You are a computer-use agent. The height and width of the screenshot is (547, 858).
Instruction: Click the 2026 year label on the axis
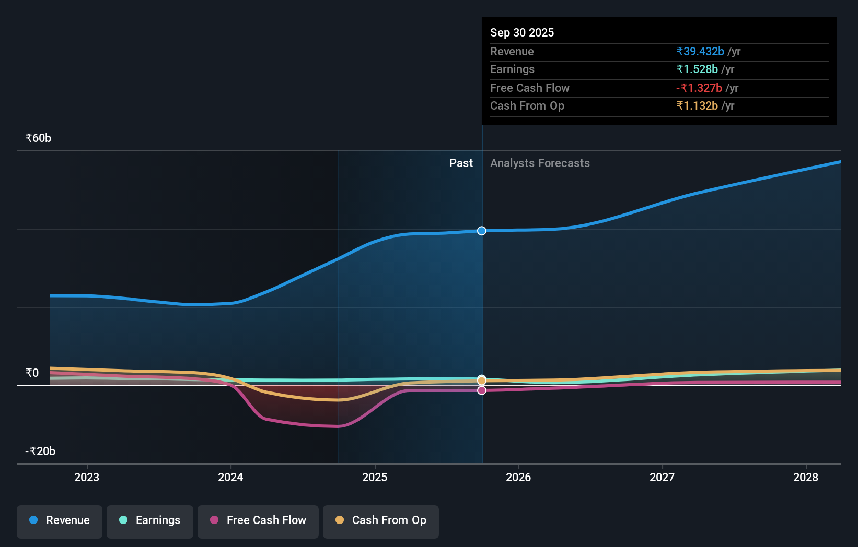click(518, 477)
